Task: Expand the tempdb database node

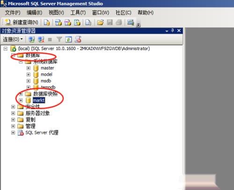Action: [29, 88]
